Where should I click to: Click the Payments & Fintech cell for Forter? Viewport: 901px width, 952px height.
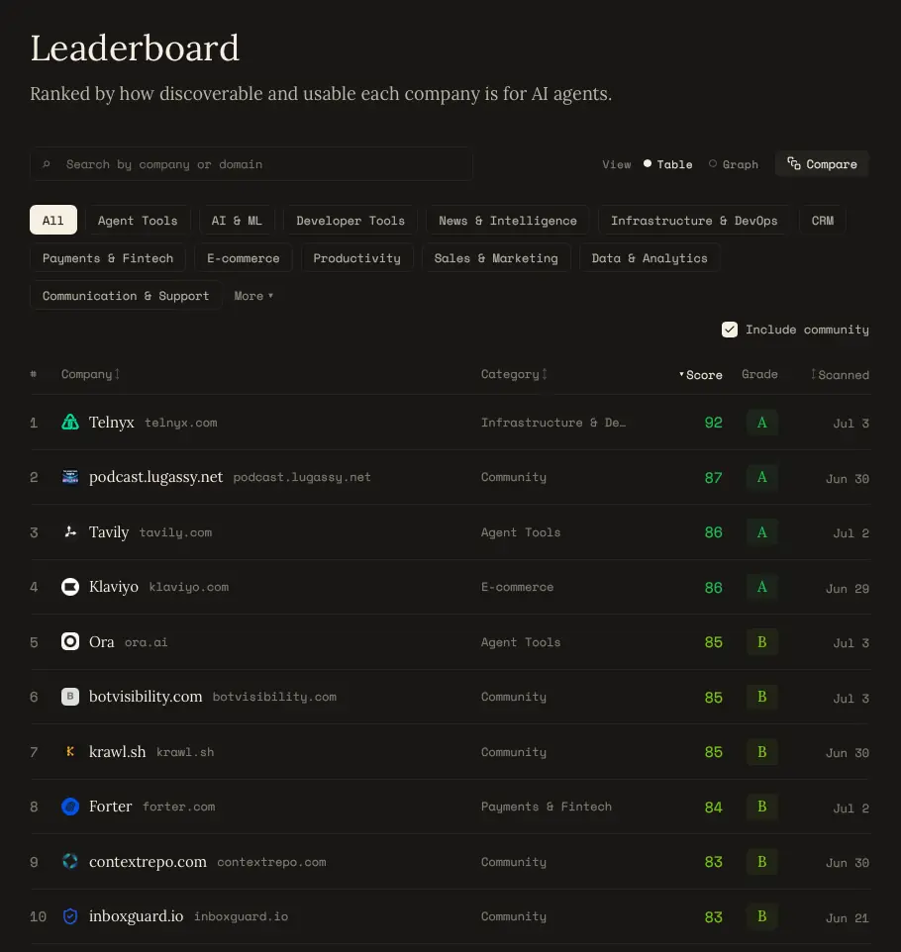pyautogui.click(x=547, y=807)
